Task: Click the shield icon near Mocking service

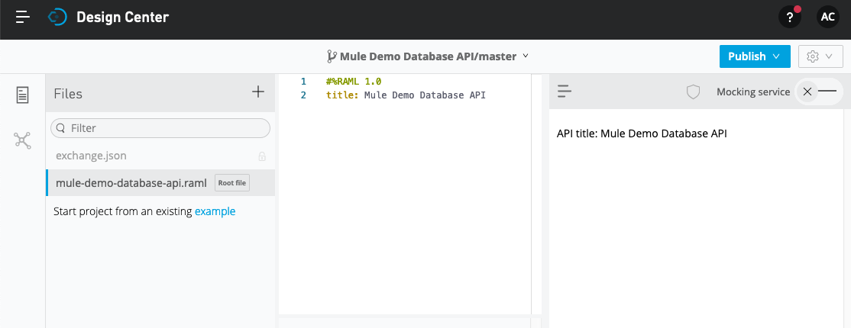Action: [x=693, y=92]
